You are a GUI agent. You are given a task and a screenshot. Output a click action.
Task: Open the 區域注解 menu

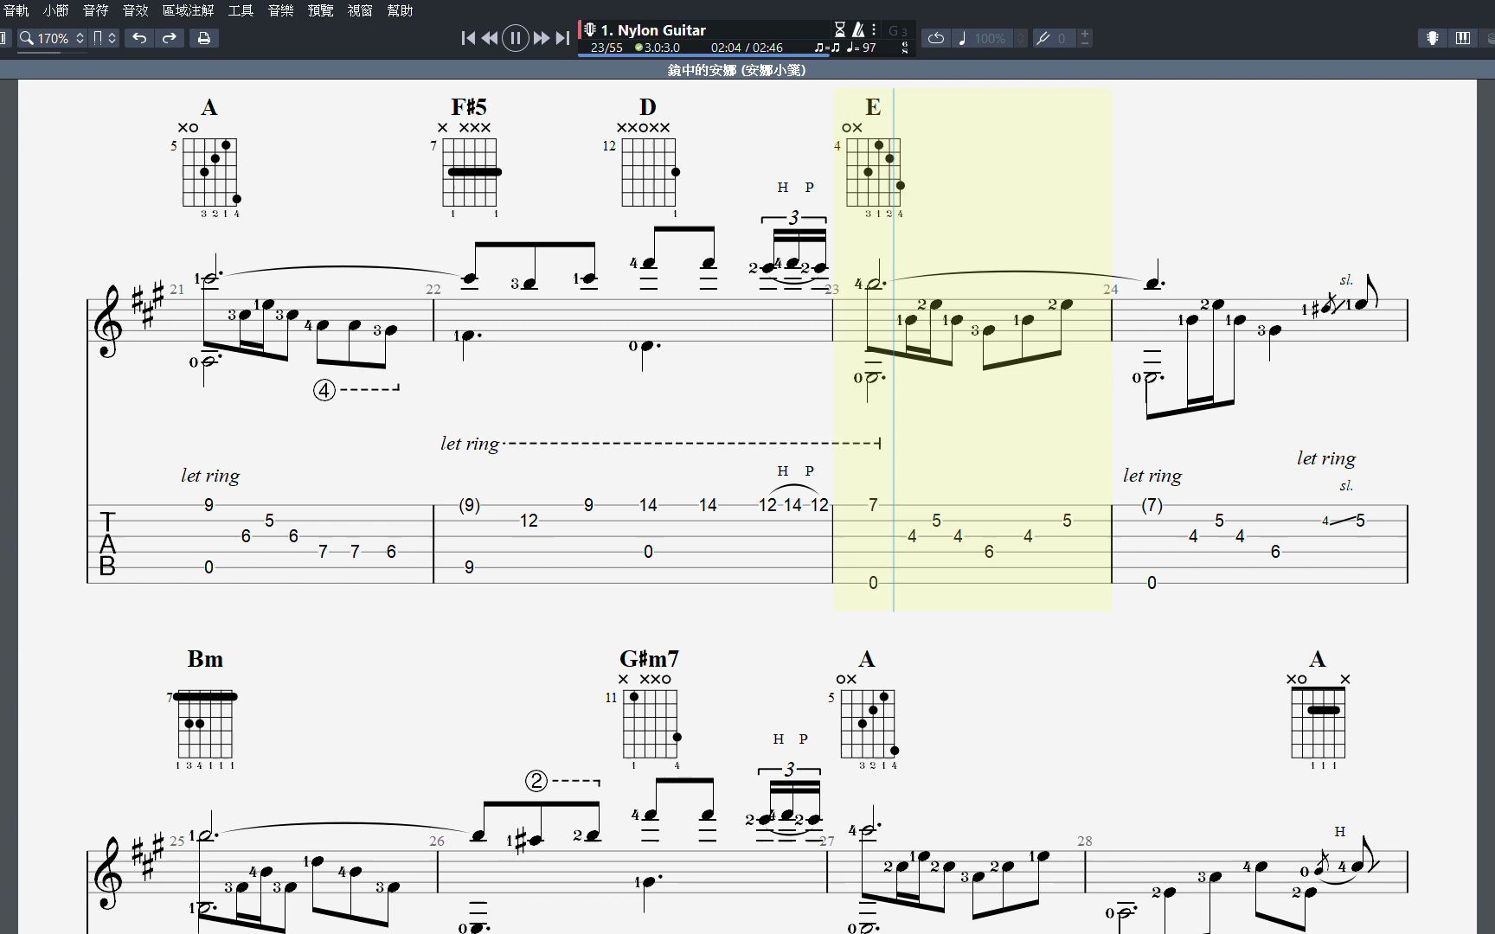click(x=189, y=10)
